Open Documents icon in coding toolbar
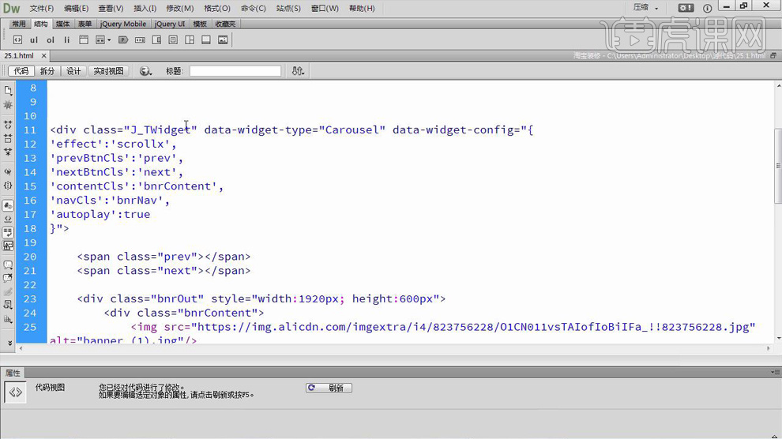This screenshot has height=439, width=782. pyautogui.click(x=8, y=90)
